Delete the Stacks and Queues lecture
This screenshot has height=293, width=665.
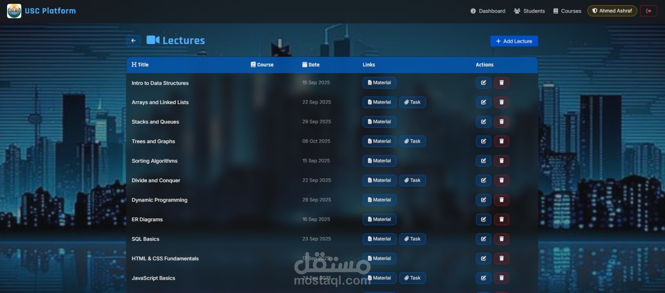coord(502,122)
